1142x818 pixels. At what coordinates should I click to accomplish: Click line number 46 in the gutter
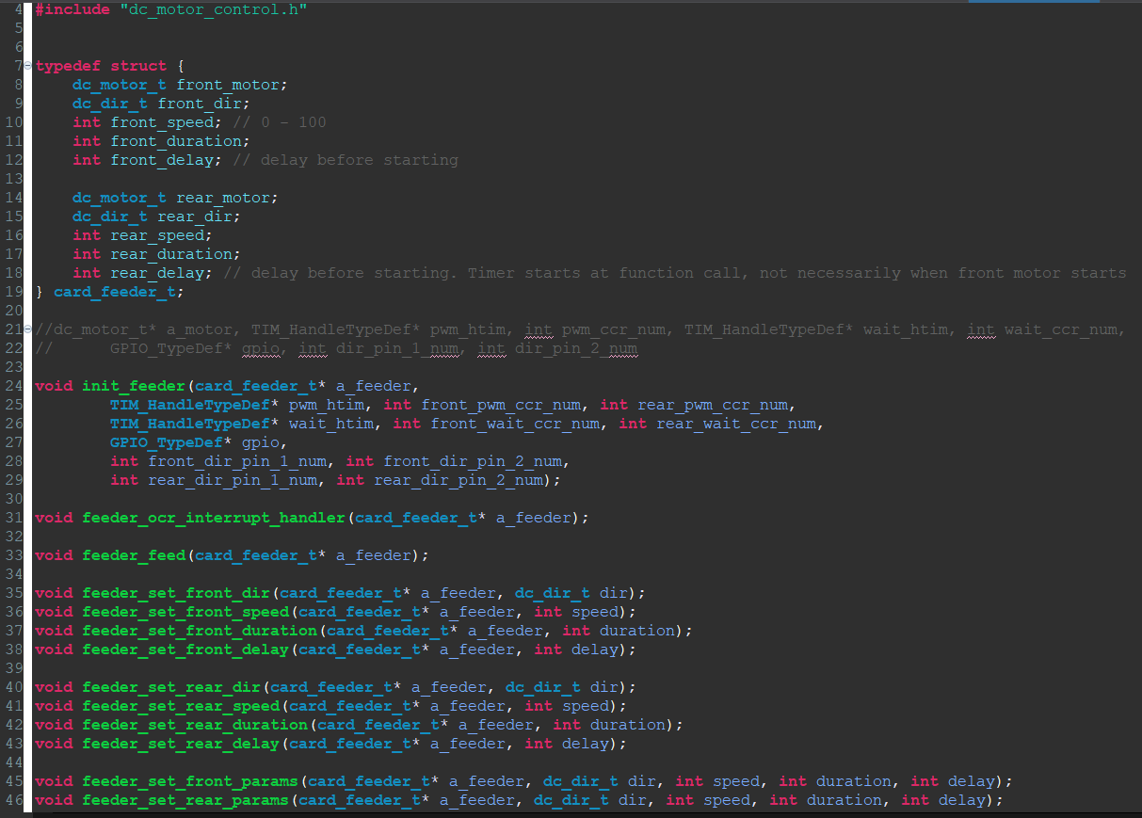pos(13,800)
